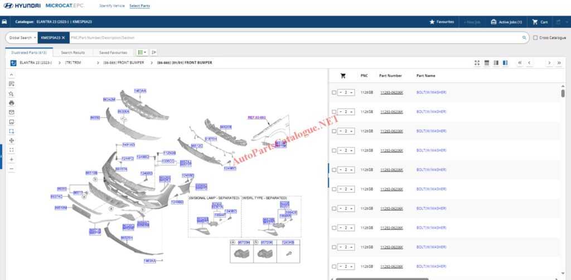Enable the Cross Catalogue checkbox
This screenshot has width=571, height=280.
coord(536,38)
